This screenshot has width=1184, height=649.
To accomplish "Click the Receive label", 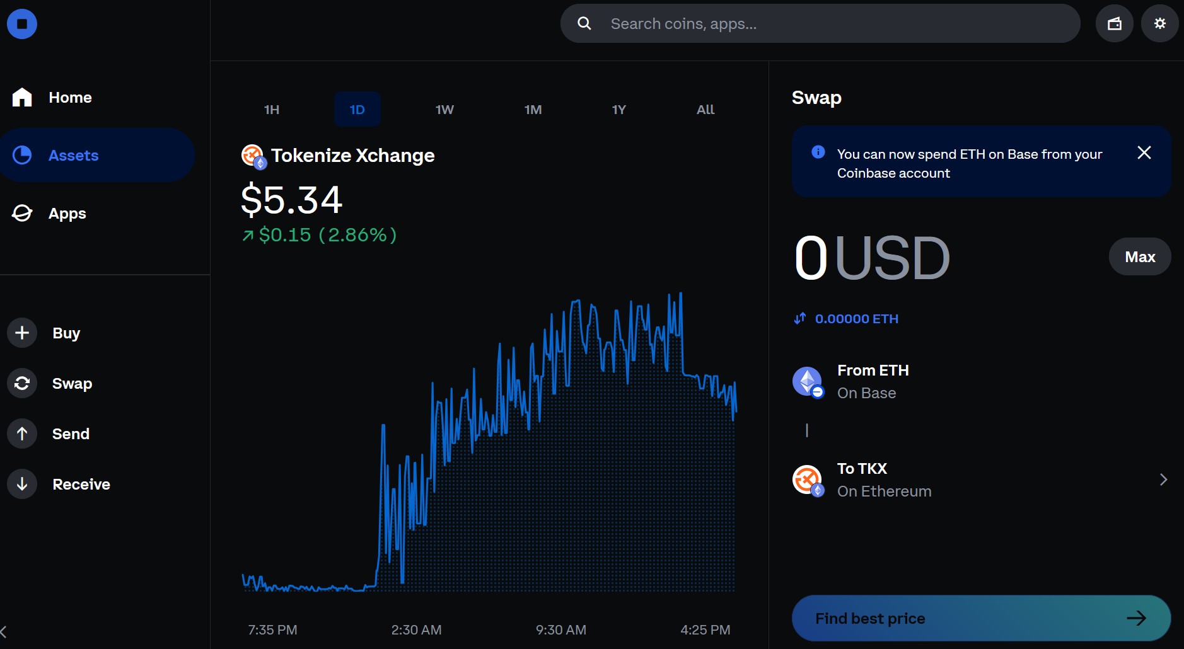I will tap(81, 484).
